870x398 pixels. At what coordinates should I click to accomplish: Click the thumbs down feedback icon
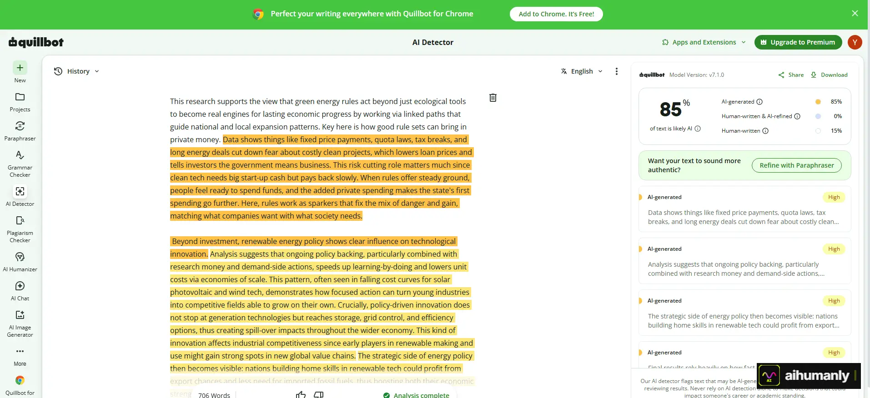(319, 394)
